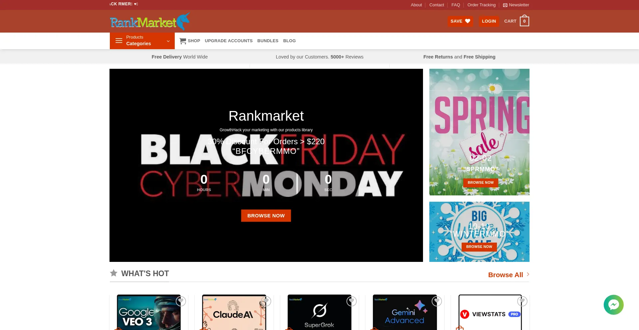Toggle wishlist heart on ClaudeAI product
This screenshot has height=330, width=639.
(x=266, y=301)
